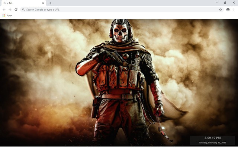This screenshot has width=238, height=148.
Task: Restore down the Chrome window
Action: tap(225, 3)
